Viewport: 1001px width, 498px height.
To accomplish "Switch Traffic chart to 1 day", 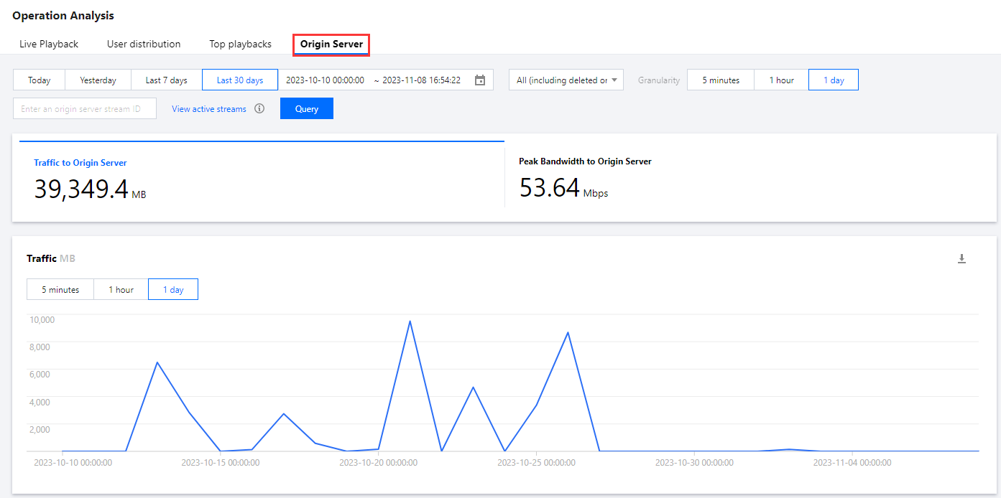I will point(173,289).
